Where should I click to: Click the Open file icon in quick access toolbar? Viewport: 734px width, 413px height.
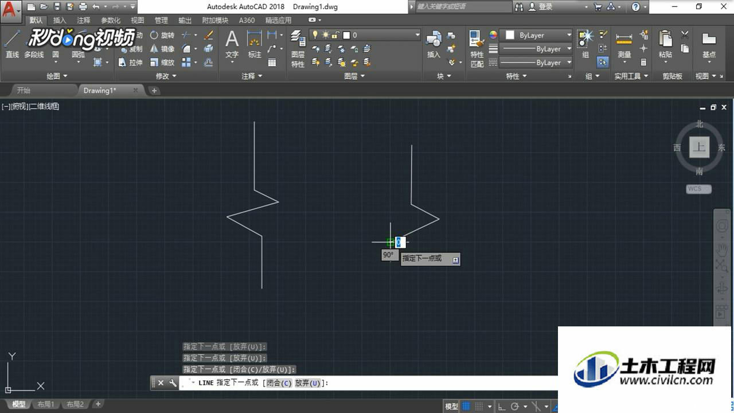tap(44, 7)
